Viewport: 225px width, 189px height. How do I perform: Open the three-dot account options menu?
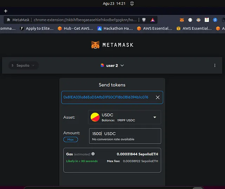[215, 65]
